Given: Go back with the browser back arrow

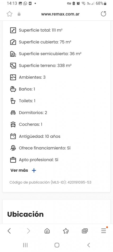Looking at the screenshot, I should pos(9,231).
